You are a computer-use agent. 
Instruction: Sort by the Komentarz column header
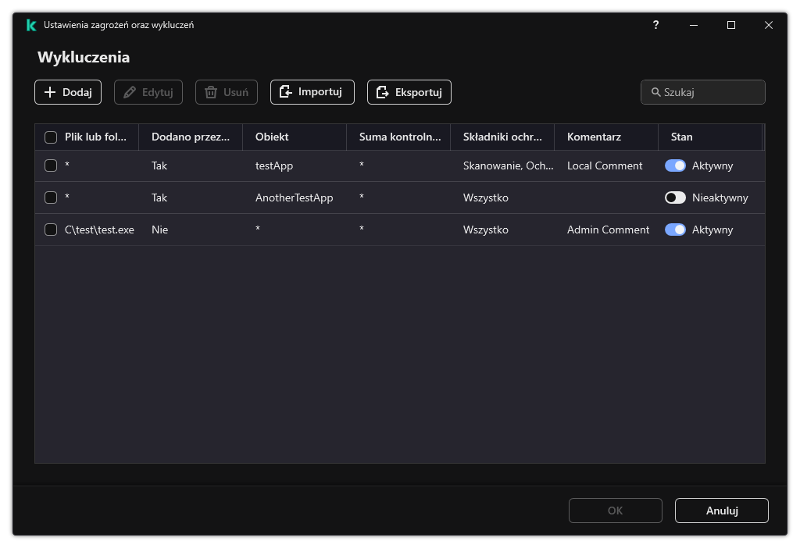[x=594, y=137]
